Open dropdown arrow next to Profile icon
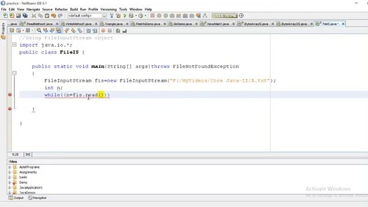368x207 pixels. [145, 16]
